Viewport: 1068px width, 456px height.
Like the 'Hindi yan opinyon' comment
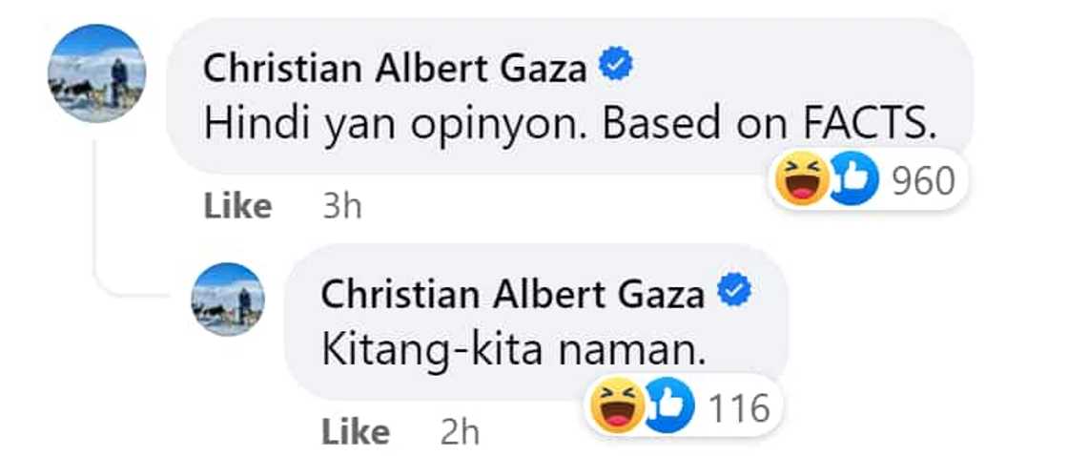[237, 206]
